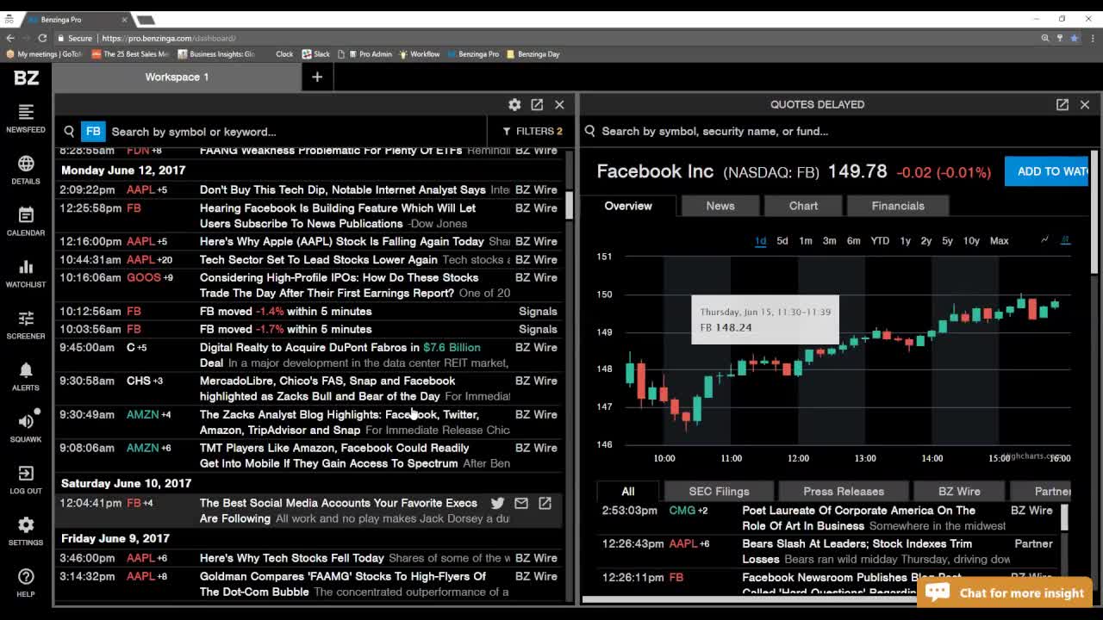The image size is (1103, 620).
Task: Pop out the quotes panel
Action: click(1062, 104)
